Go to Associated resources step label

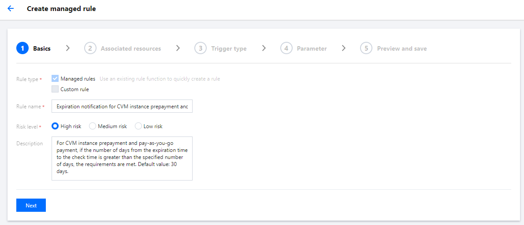pyautogui.click(x=131, y=49)
